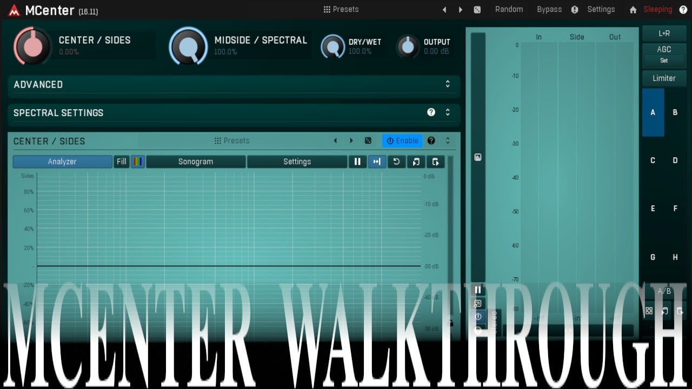Click the Midside / Spectral knob
Screen dimensions: 692x389
[x=188, y=46]
